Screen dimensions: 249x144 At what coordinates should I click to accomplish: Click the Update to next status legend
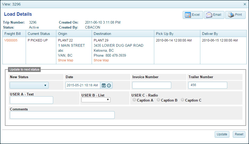click(24, 69)
